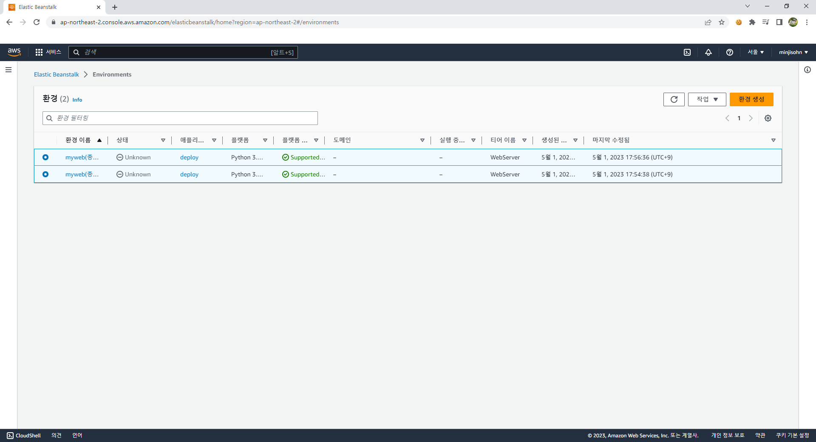Viewport: 816px width, 442px height.
Task: Sort by 애플리케이션 column
Action: pyautogui.click(x=198, y=140)
